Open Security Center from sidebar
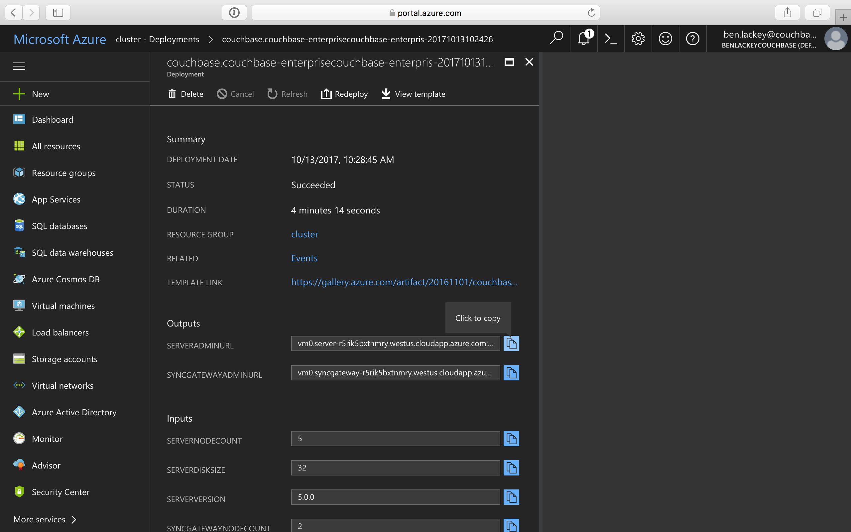 coord(61,491)
